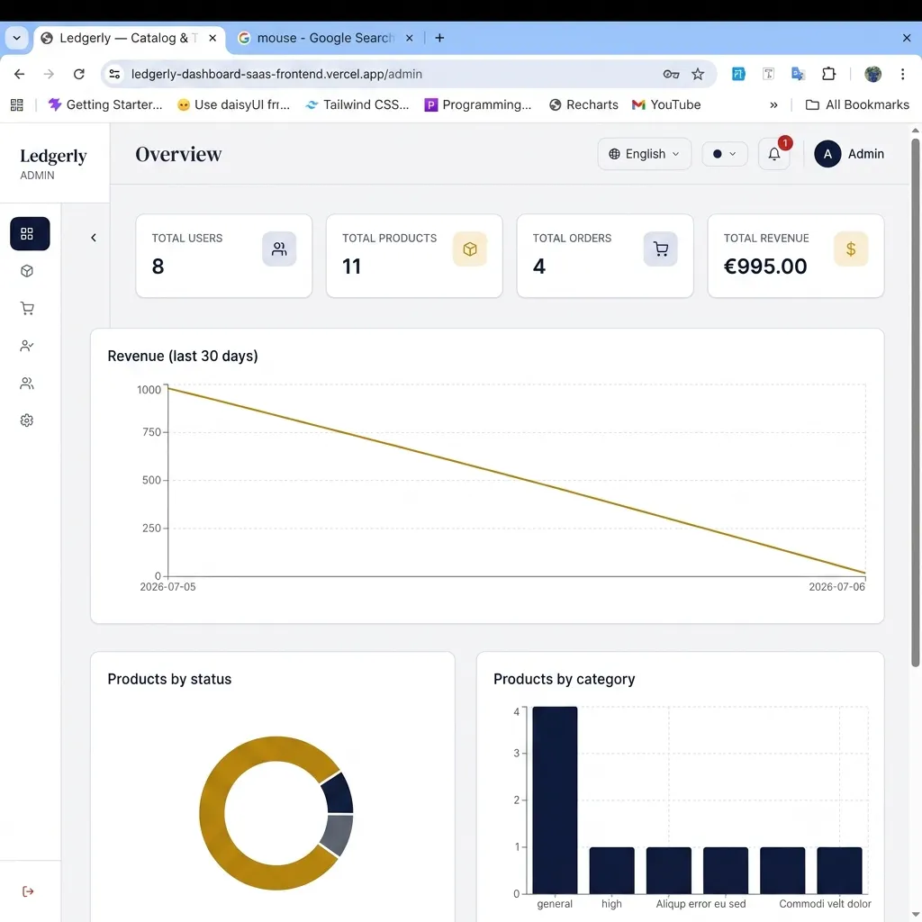The width and height of the screenshot is (922, 922).
Task: Bookmark this page with the star
Action: [698, 74]
